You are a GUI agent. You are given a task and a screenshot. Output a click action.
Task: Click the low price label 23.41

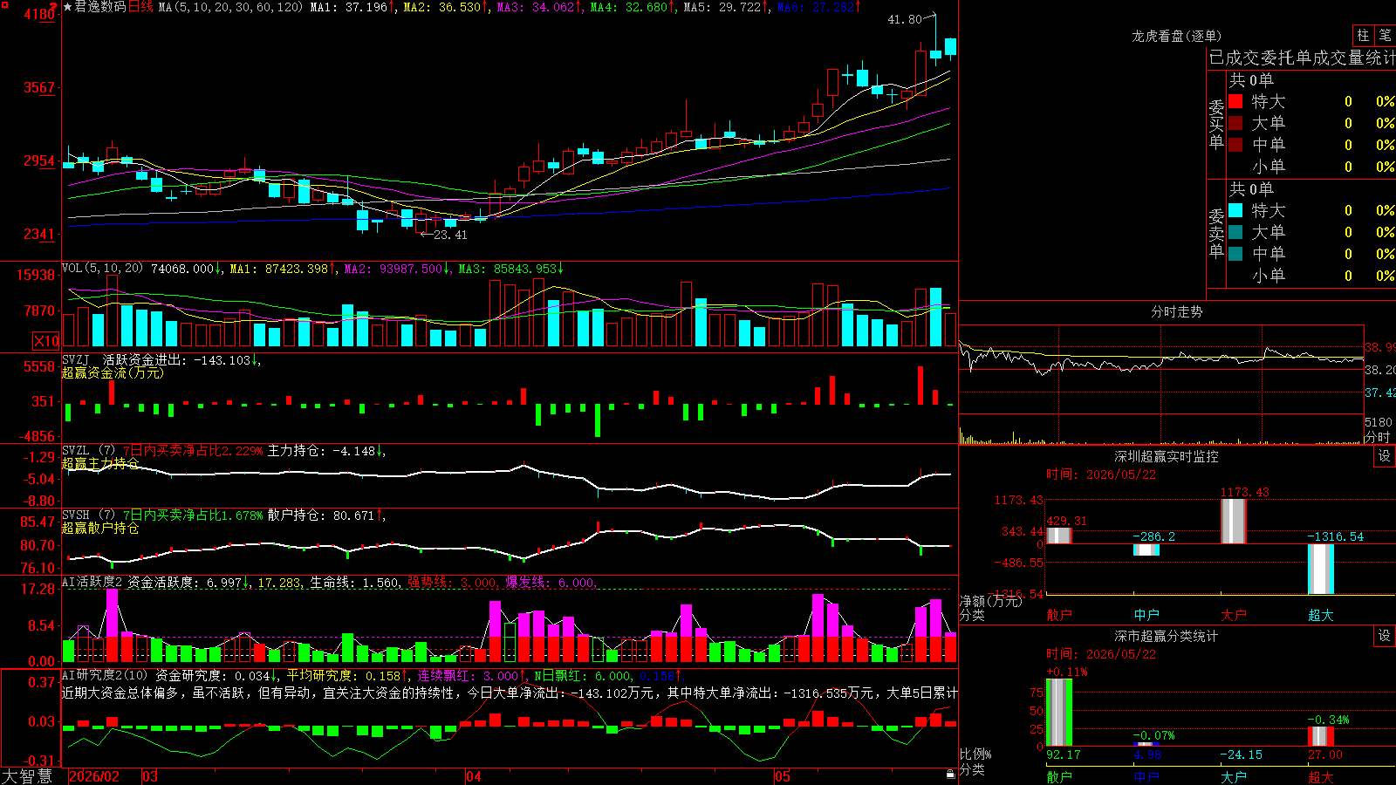450,235
